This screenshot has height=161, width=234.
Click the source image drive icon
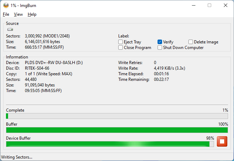tap(10, 30)
